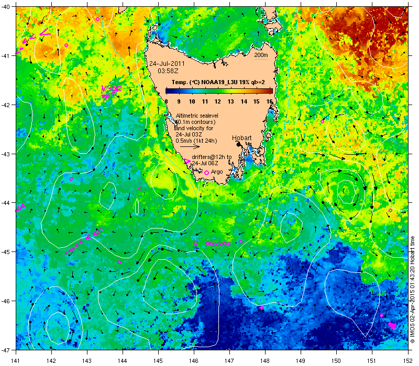Click the black velocity scale arrow in legend
Viewport: 419px width, 366px height.
[190, 146]
